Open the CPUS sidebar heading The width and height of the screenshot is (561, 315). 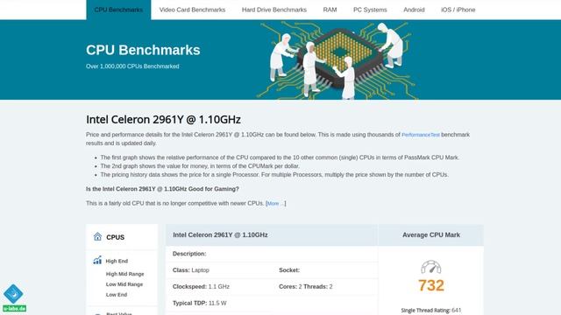point(115,237)
